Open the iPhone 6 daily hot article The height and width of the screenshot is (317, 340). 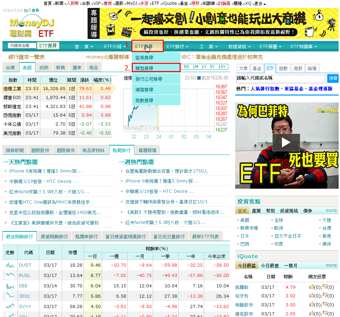pyautogui.click(x=46, y=171)
